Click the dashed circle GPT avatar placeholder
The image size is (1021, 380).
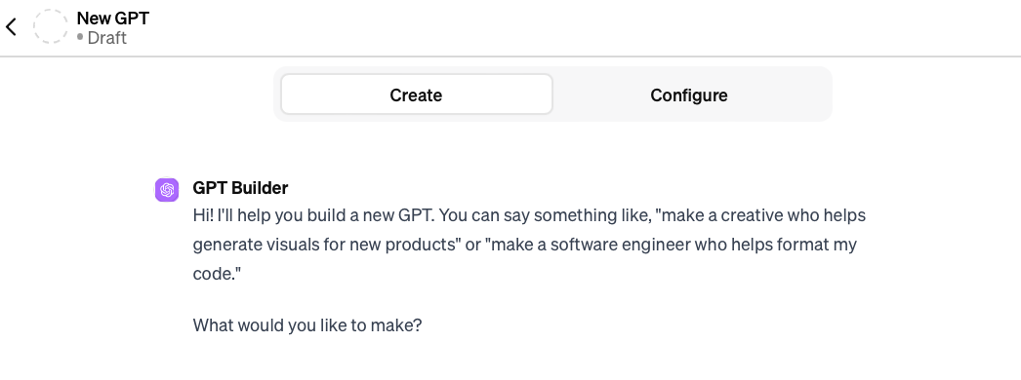[51, 26]
